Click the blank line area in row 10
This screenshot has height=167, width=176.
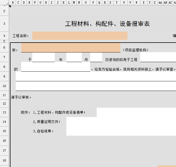[96, 86]
